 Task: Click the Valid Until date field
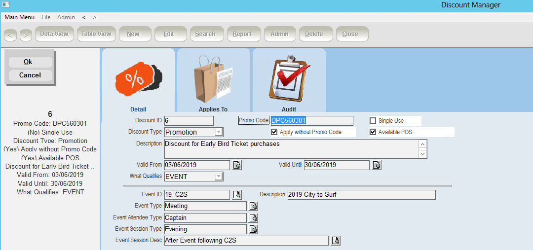point(337,165)
